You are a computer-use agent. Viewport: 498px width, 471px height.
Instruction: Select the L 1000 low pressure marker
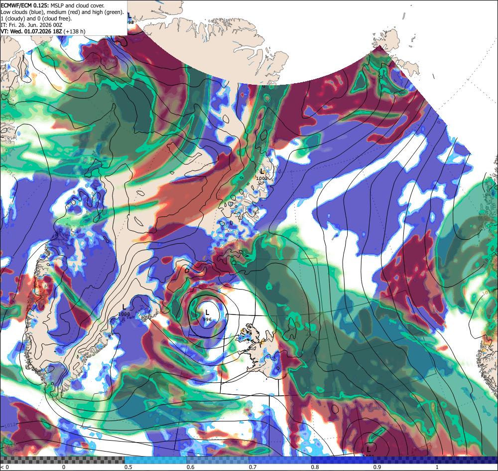point(124,310)
